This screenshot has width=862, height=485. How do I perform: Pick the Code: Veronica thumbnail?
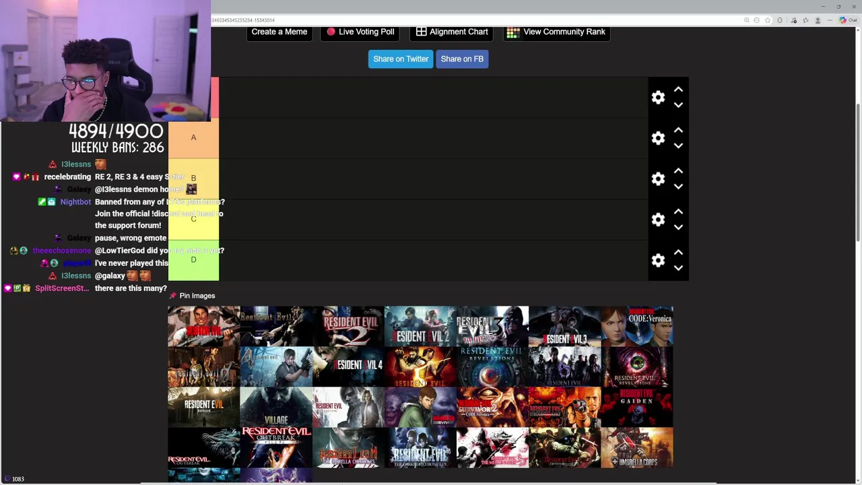coord(636,327)
